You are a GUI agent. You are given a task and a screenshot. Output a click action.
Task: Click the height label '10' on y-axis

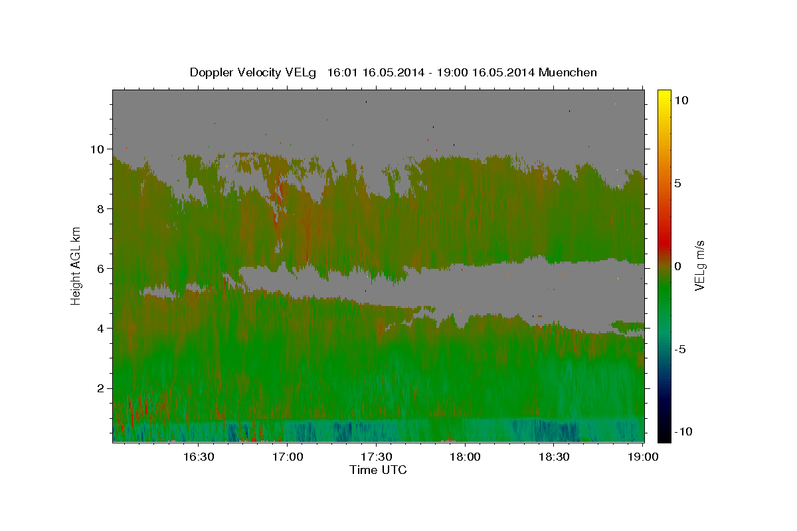(97, 149)
